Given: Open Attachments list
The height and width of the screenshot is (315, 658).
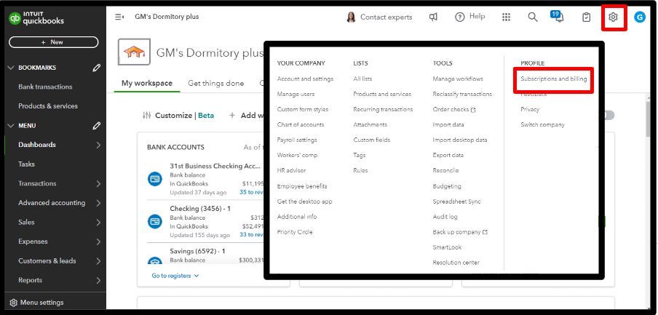Looking at the screenshot, I should 370,124.
